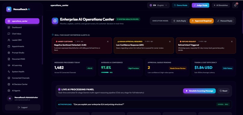243x115 pixels.
Task: Open the Appointments page
Action: click(22, 46)
